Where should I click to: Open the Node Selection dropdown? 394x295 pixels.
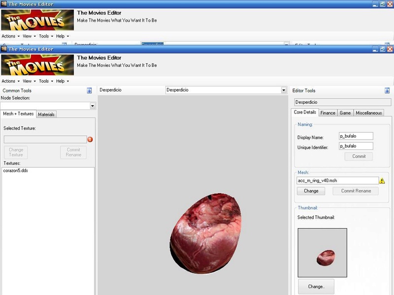(x=93, y=106)
